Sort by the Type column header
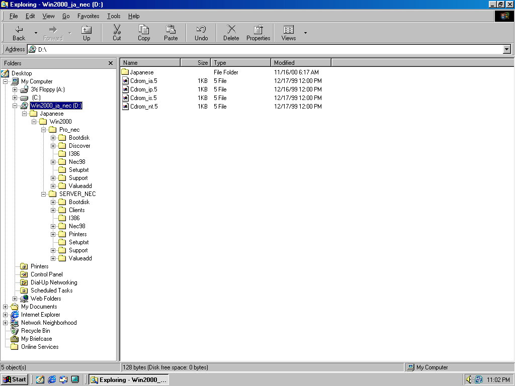The width and height of the screenshot is (515, 386). [240, 63]
